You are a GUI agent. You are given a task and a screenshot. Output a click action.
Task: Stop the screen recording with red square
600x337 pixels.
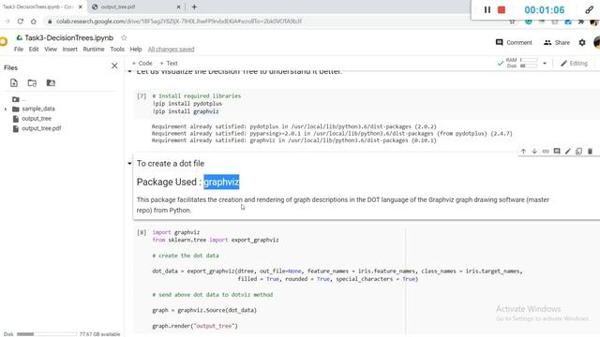pos(502,10)
